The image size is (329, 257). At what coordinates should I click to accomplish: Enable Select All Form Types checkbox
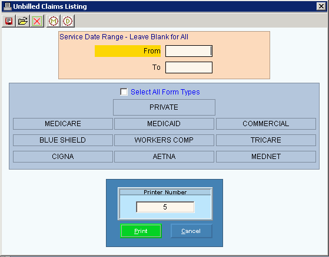tap(124, 92)
